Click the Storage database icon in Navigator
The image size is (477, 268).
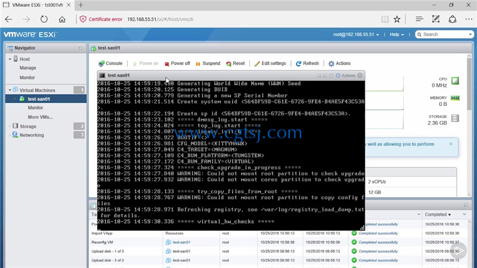tap(16, 126)
